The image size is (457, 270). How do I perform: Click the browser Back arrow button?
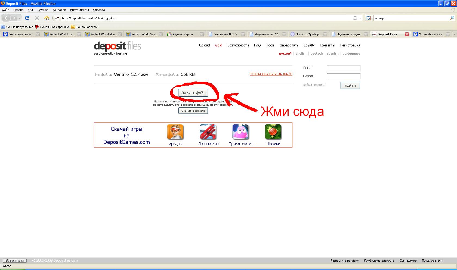pos(6,18)
